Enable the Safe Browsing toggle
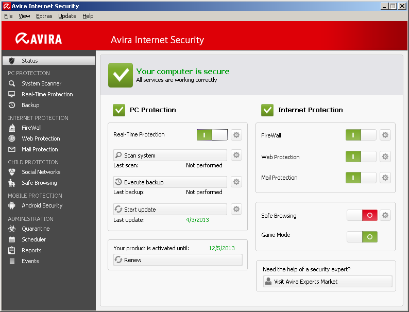The width and height of the screenshot is (409, 312). [362, 215]
